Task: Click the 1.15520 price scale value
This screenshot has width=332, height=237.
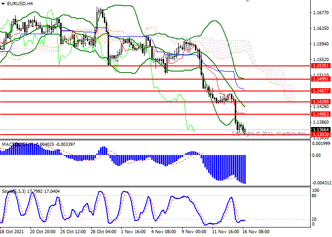Action: pyautogui.click(x=321, y=60)
